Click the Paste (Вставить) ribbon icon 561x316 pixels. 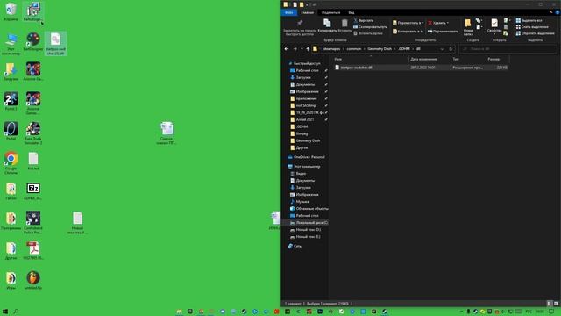[344, 25]
